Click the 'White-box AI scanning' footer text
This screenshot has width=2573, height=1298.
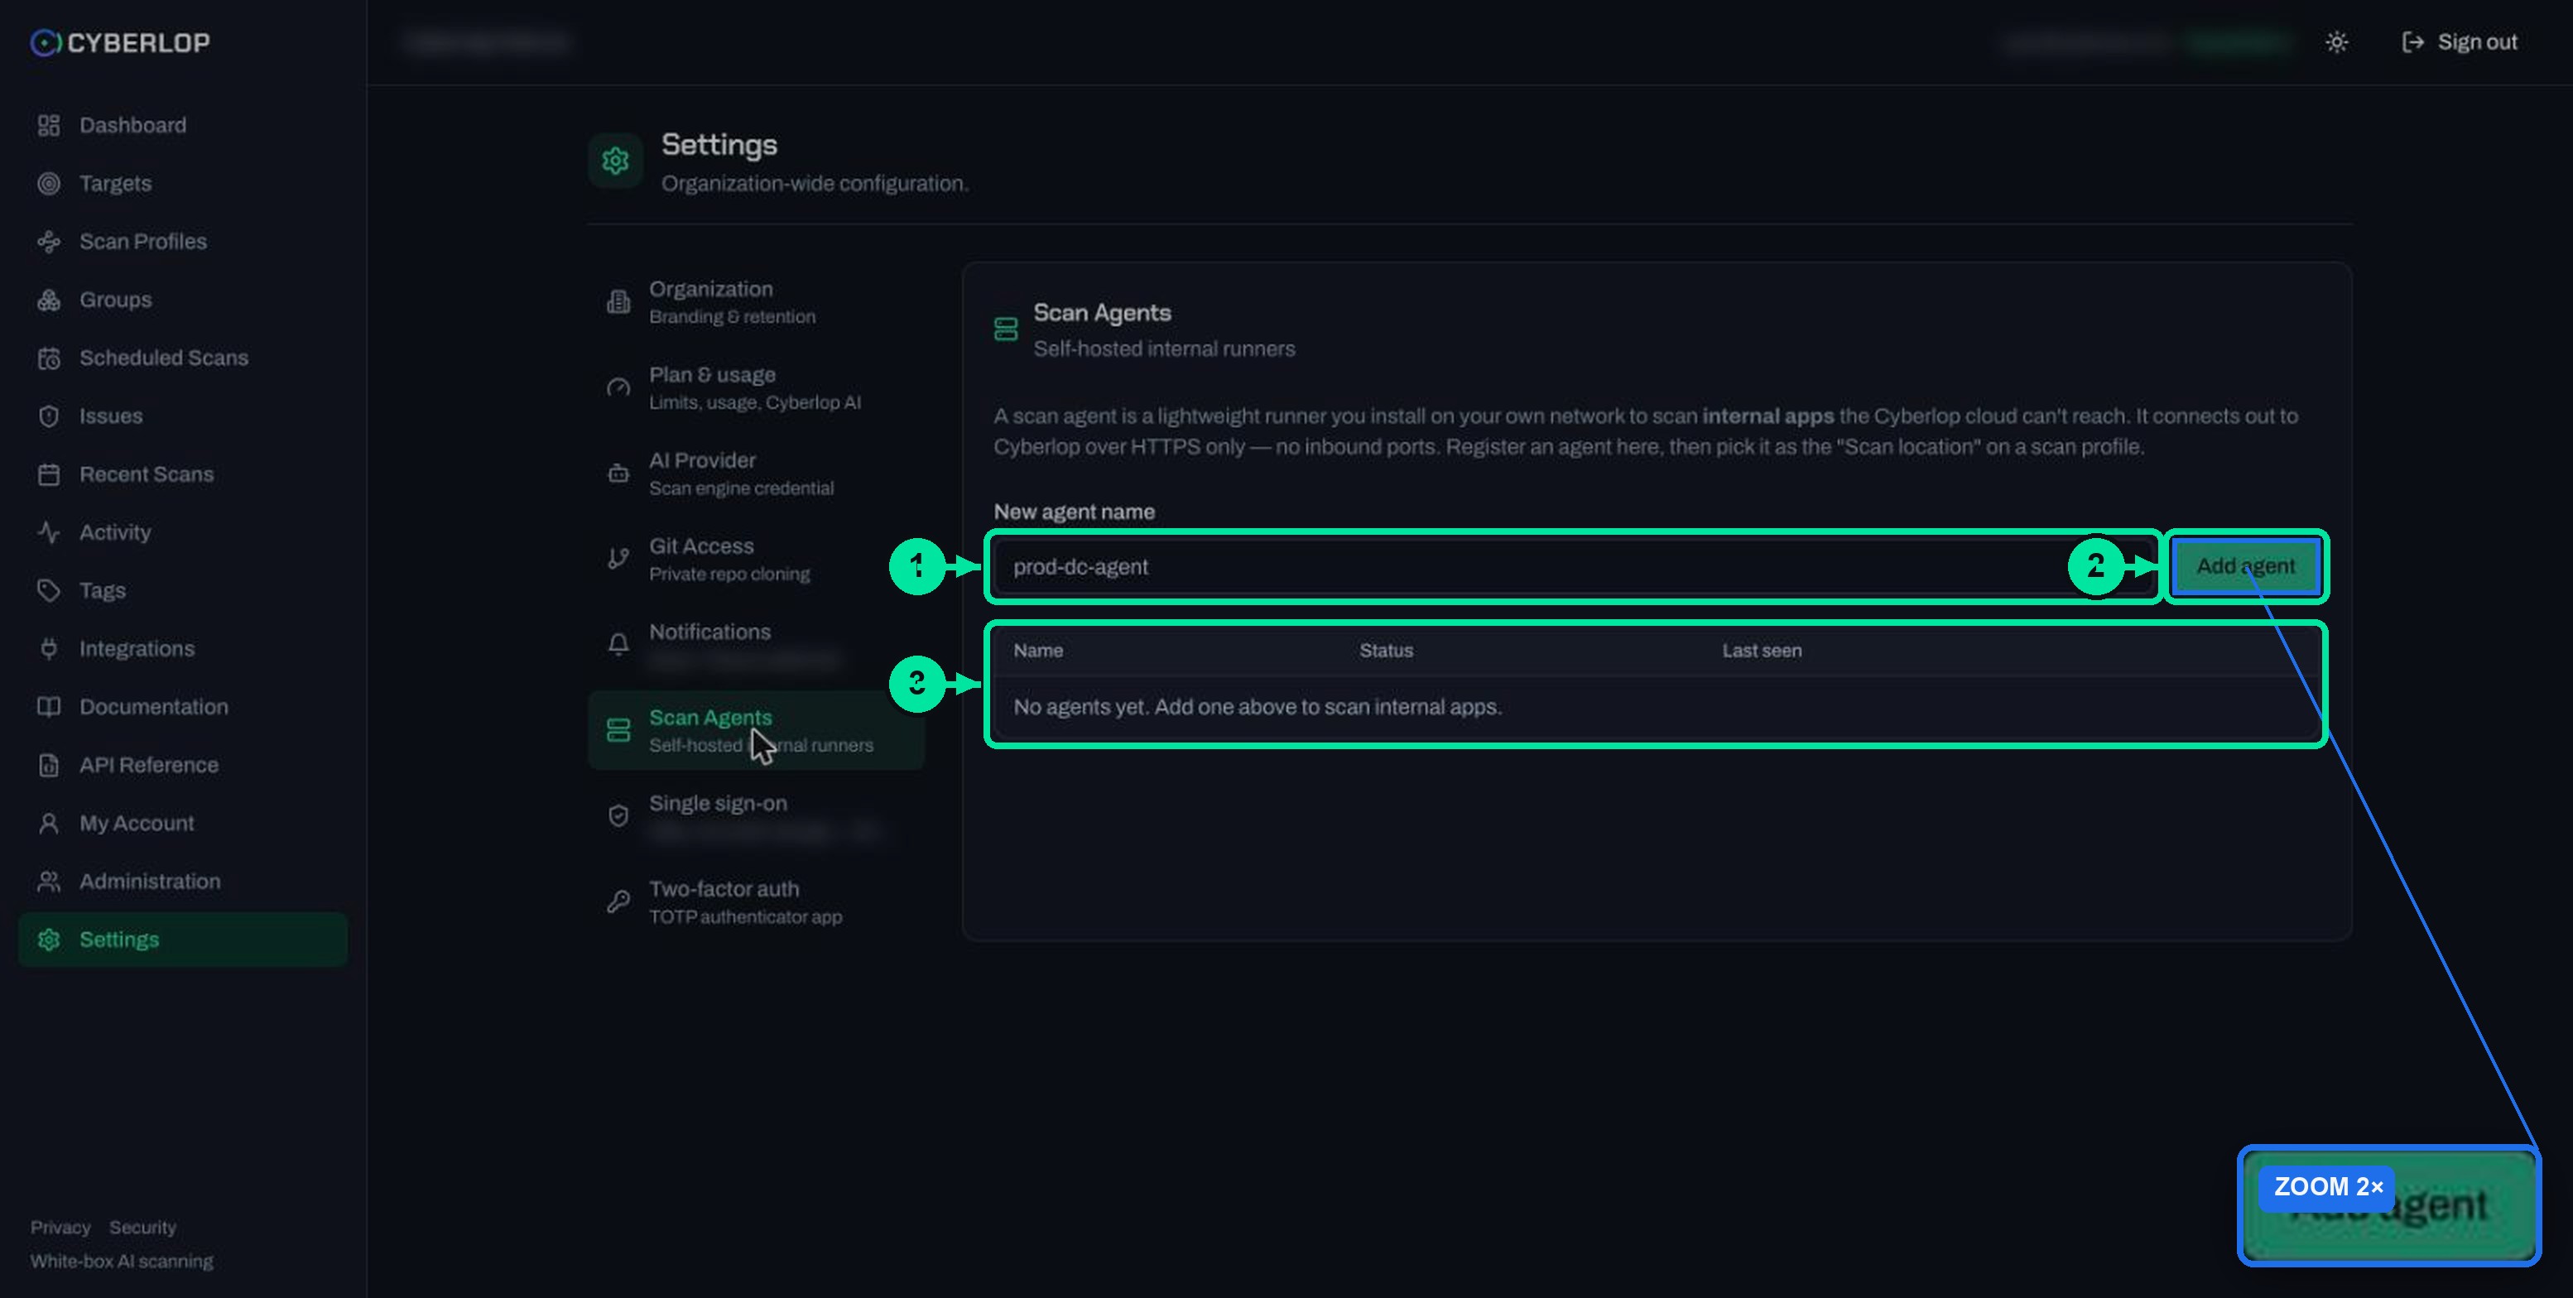click(121, 1261)
